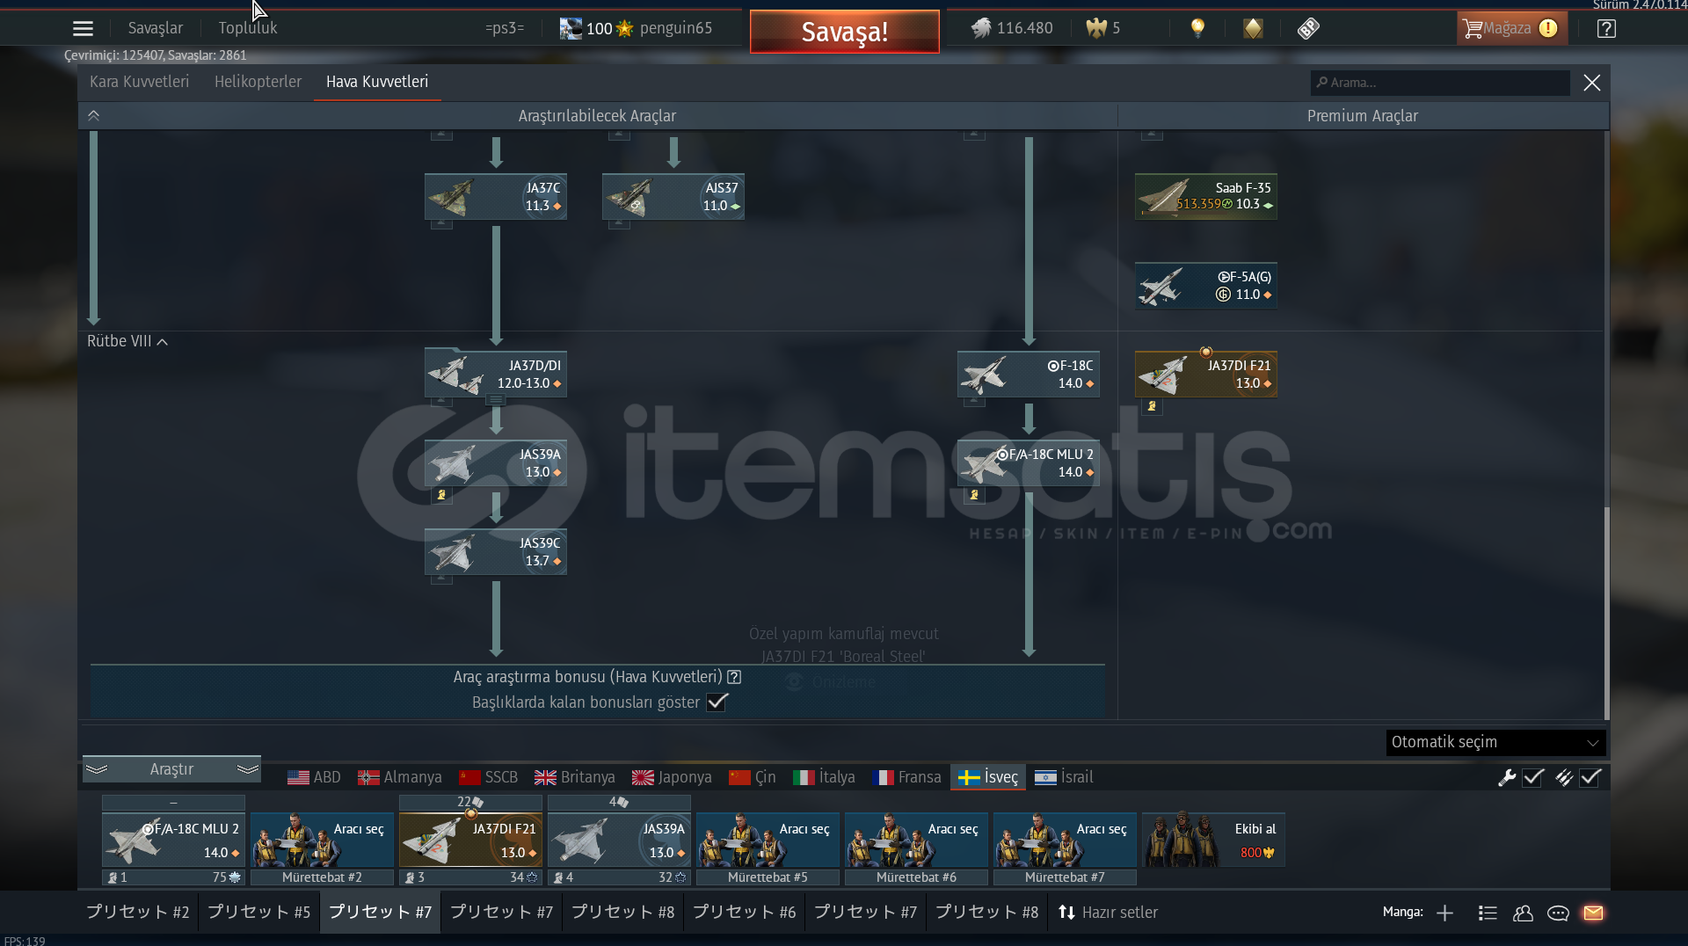The width and height of the screenshot is (1688, 946).
Task: Select F-5A(G) premium aircraft
Action: point(1206,286)
